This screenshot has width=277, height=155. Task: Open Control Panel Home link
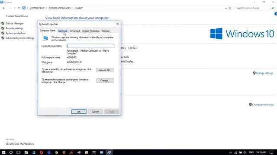pos(17,16)
